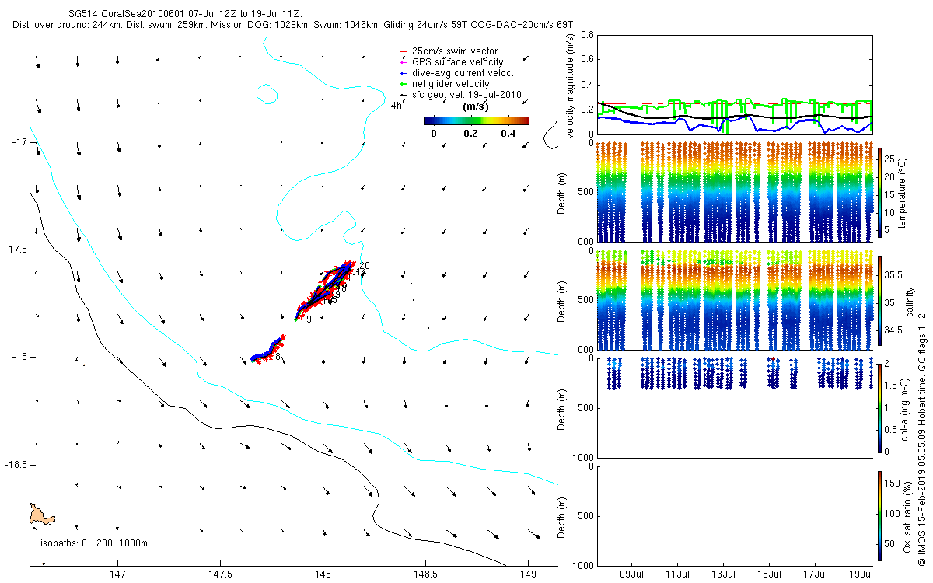
Task: Click waypoint label 8 on glider track
Action: pyautogui.click(x=278, y=358)
